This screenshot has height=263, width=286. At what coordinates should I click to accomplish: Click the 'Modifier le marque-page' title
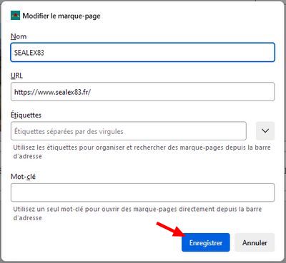click(x=61, y=16)
